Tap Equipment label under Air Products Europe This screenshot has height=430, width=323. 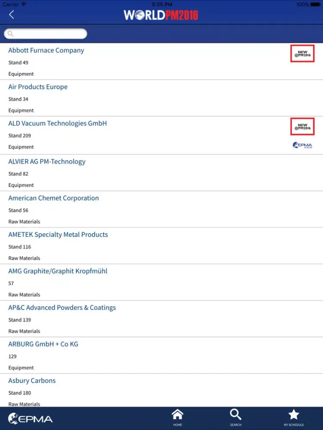[x=21, y=111]
